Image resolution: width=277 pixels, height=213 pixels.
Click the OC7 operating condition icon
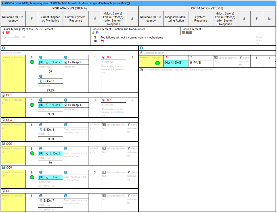tap(3, 191)
